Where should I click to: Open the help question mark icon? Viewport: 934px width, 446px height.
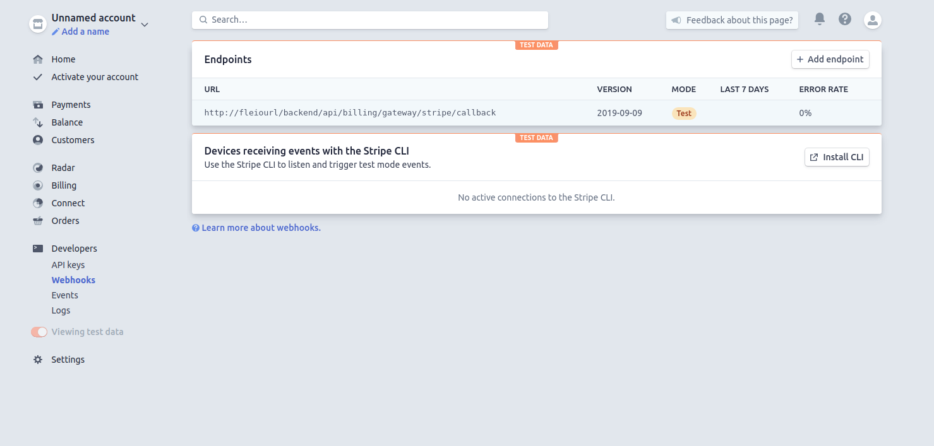coord(845,19)
